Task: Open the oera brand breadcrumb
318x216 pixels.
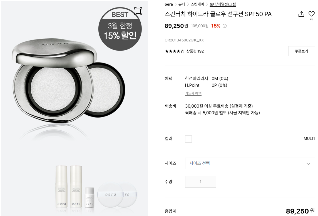Action: (x=169, y=4)
